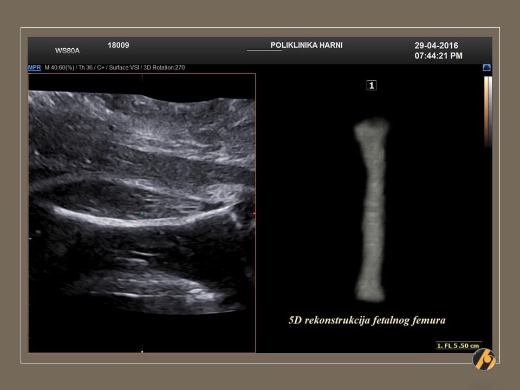This screenshot has height=390, width=520.
Task: Click the patient ID 18009
Action: (x=118, y=45)
